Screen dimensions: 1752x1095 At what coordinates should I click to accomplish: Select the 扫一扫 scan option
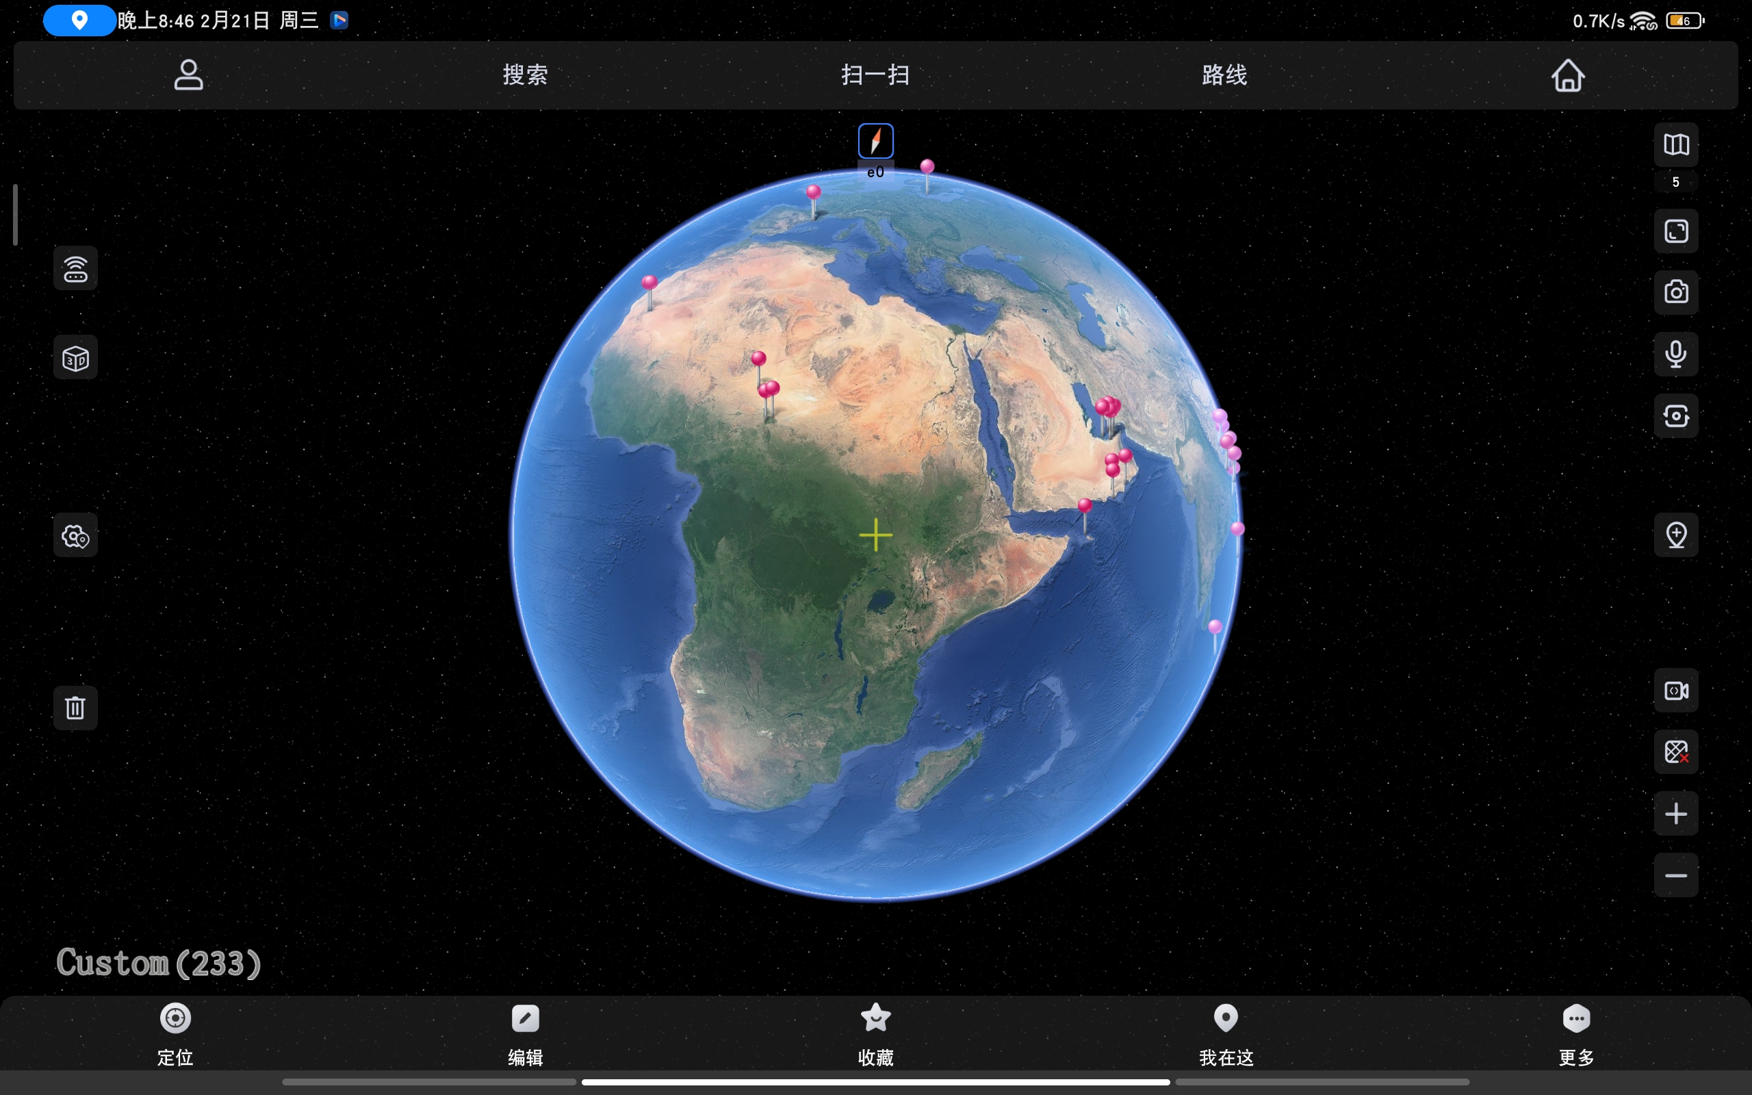tap(875, 75)
